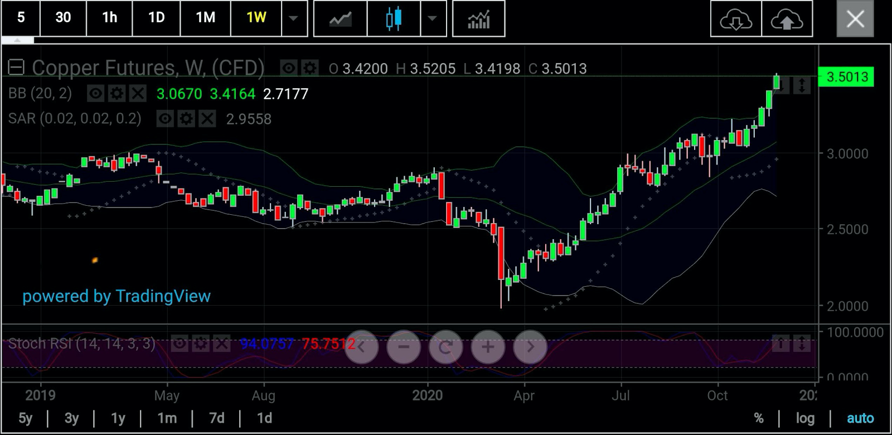The image size is (892, 435).
Task: Click main pane maximize arrows icon
Action: [x=802, y=85]
